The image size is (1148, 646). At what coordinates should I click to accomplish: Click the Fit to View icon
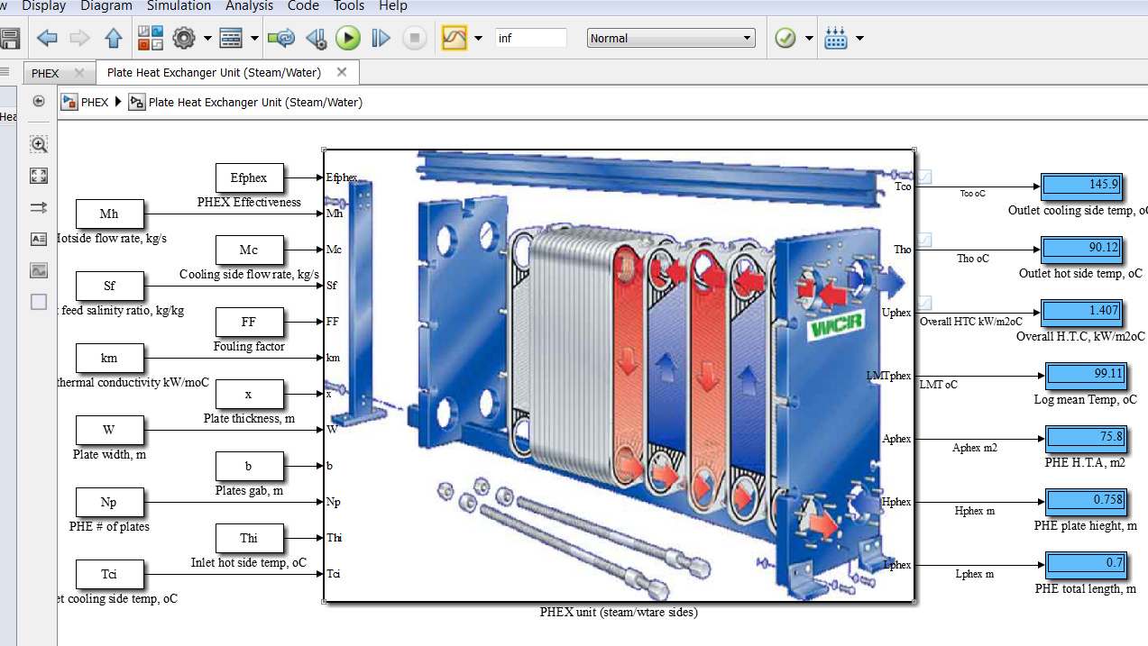38,176
